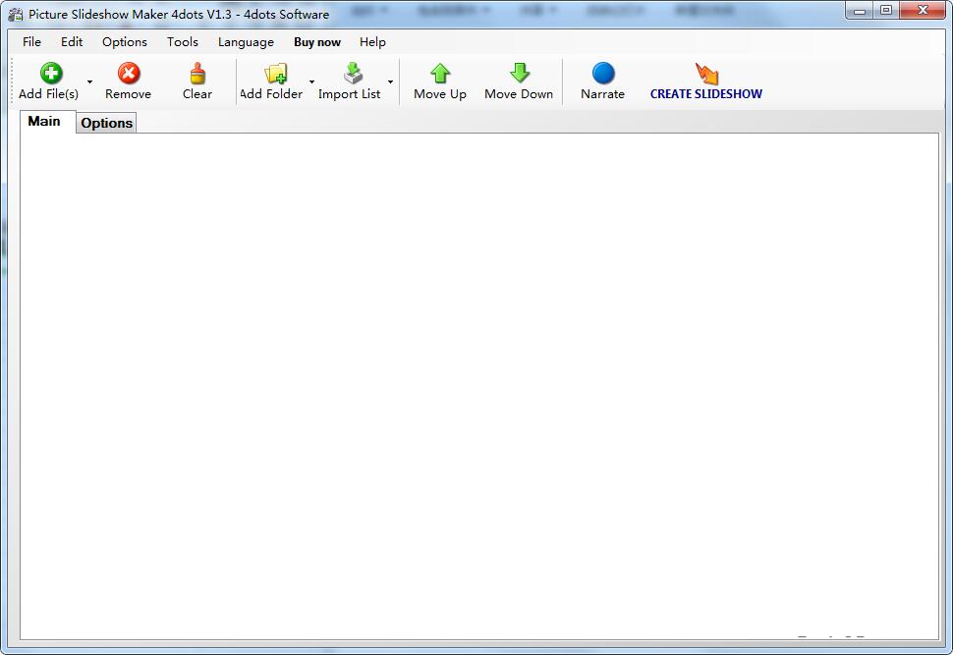Click inside the empty file list area

(x=476, y=383)
